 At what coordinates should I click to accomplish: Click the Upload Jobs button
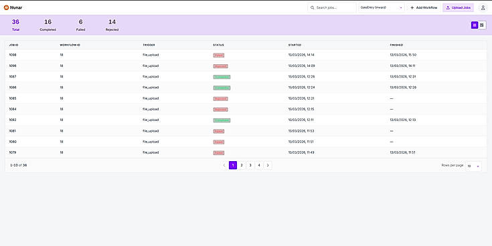(x=458, y=7)
